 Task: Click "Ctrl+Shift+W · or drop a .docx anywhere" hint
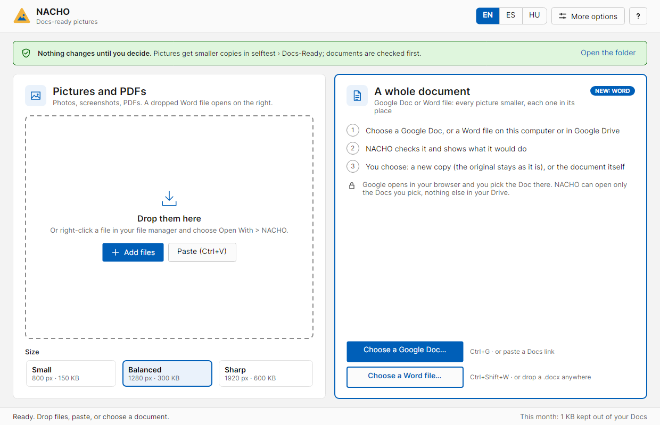coord(530,377)
